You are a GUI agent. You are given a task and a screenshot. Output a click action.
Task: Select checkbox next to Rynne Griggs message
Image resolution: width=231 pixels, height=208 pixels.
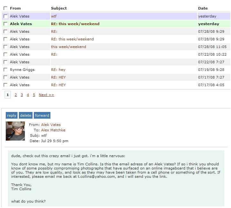[x=5, y=70]
